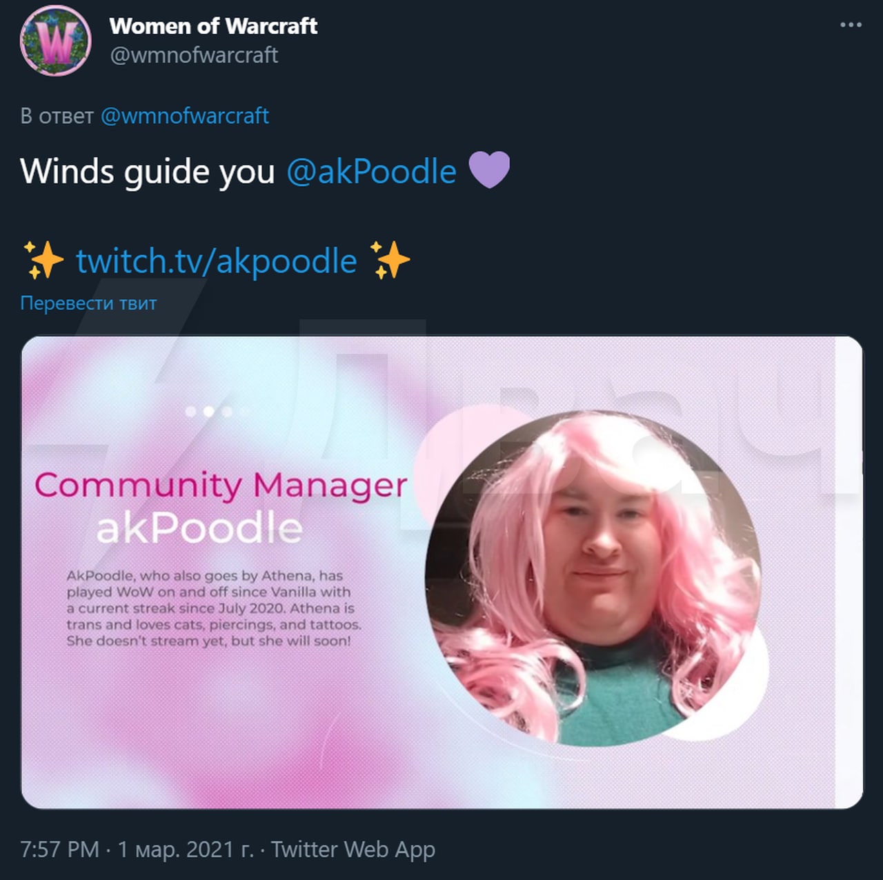This screenshot has width=883, height=880.
Task: Click the akPoodle heading in the image
Action: 199,528
